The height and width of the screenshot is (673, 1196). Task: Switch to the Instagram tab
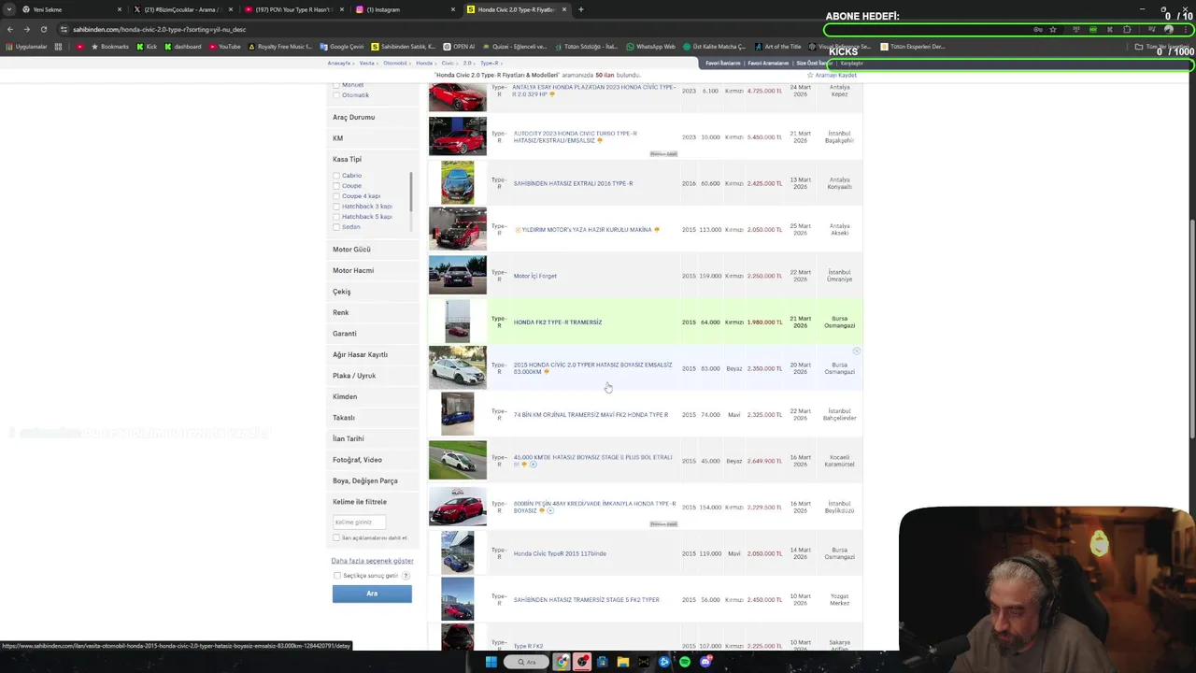(406, 9)
